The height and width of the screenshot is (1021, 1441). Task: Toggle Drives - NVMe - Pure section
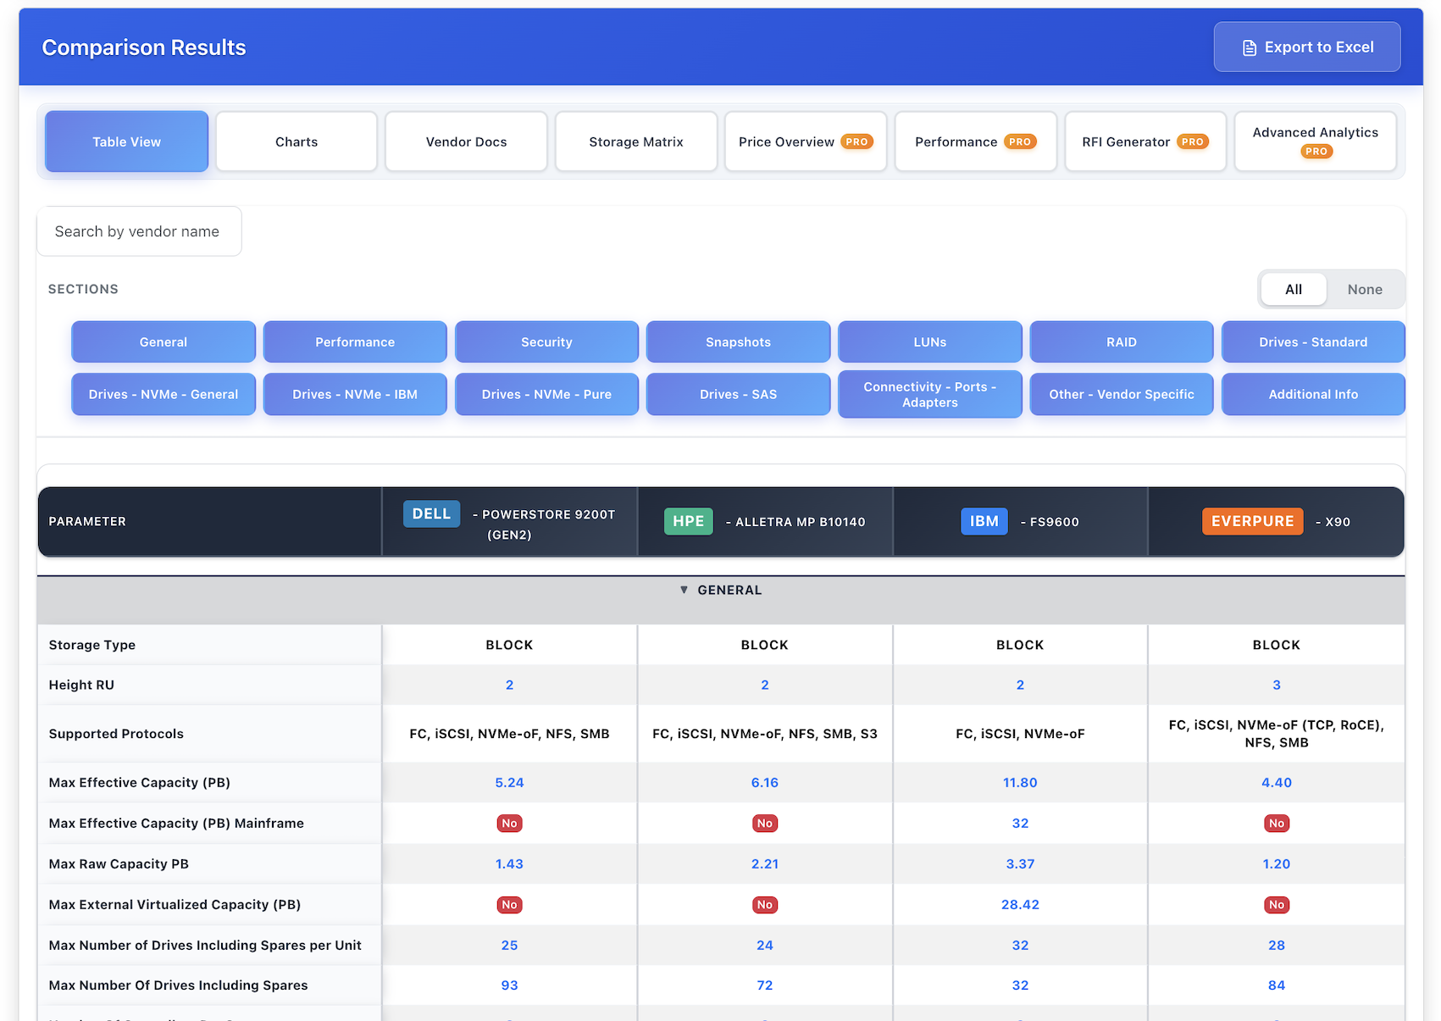pyautogui.click(x=546, y=394)
